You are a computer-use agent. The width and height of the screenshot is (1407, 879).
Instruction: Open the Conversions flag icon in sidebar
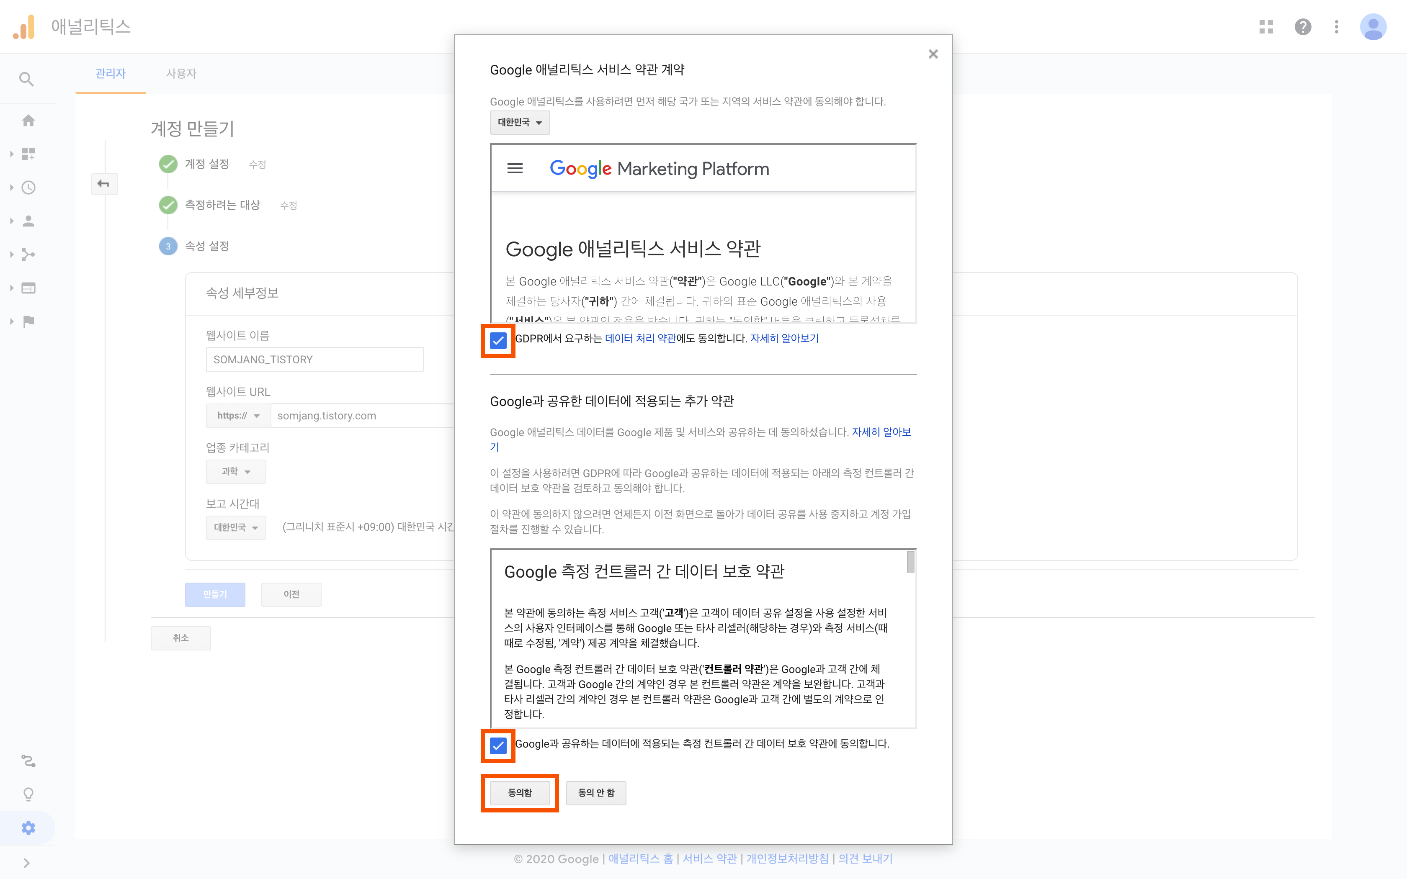click(x=28, y=321)
